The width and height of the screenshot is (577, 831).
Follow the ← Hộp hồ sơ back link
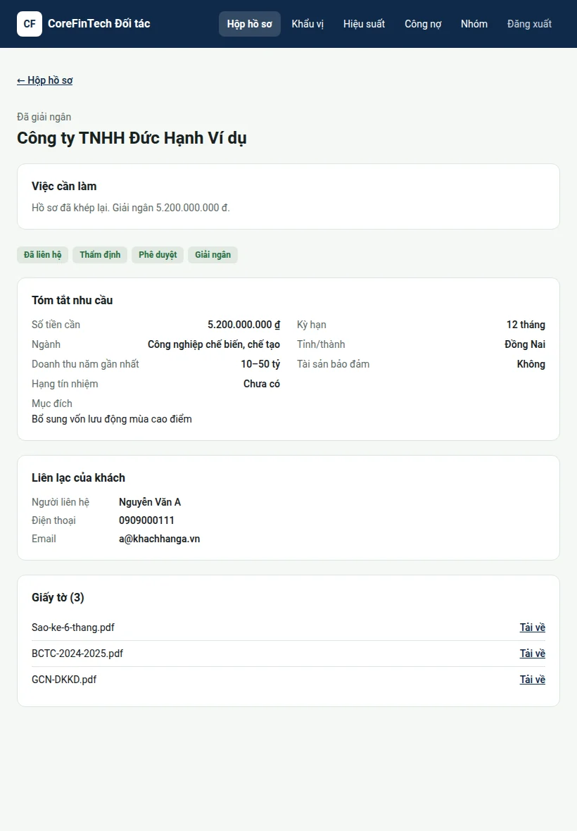click(x=45, y=80)
